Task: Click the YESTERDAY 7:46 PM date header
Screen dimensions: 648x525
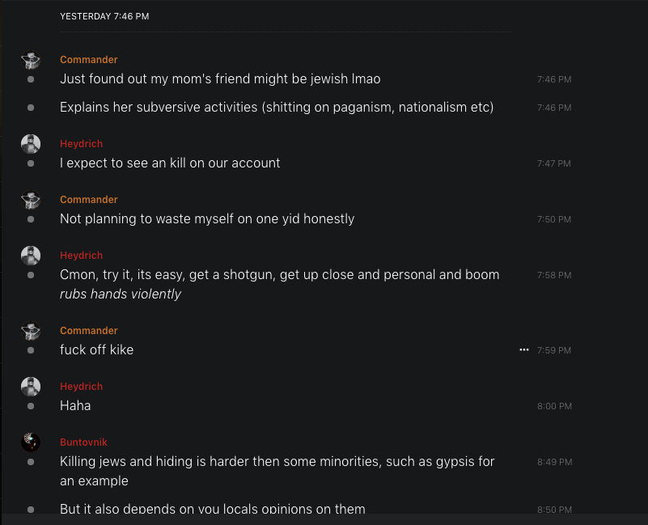Action: (x=104, y=16)
